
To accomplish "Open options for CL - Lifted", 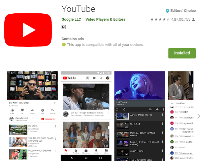I will 162,124.
